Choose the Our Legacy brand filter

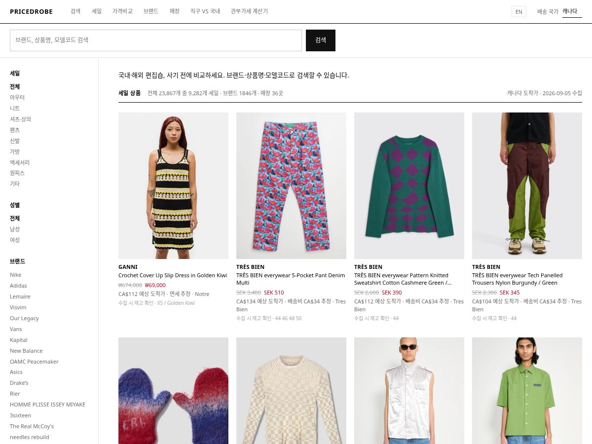[x=24, y=318]
